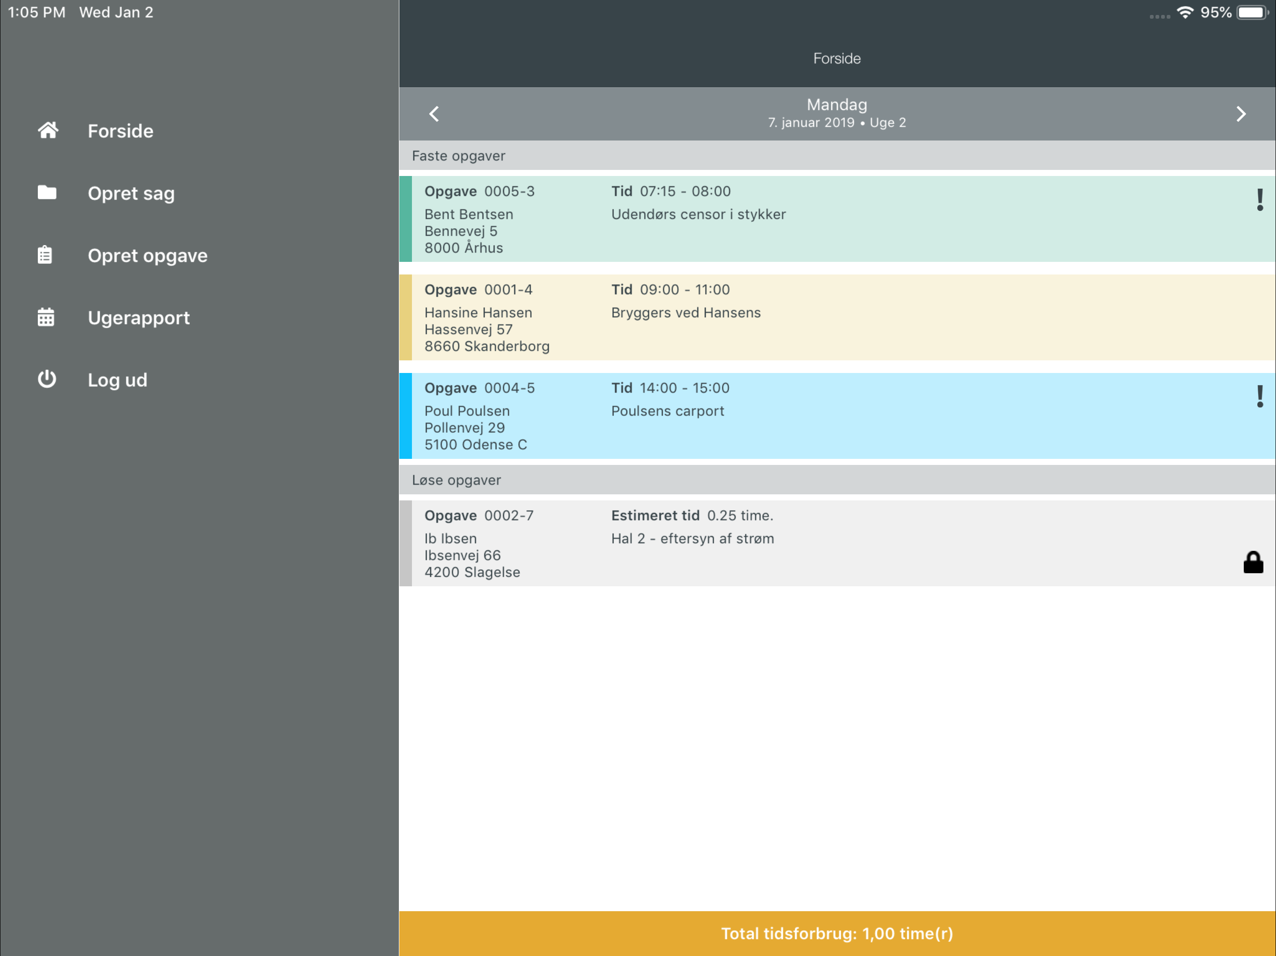This screenshot has width=1276, height=956.
Task: Click the battery status icon
Action: (1253, 12)
